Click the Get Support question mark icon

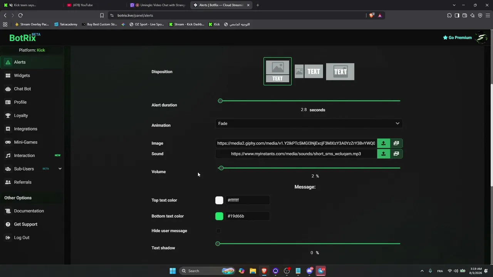tap(8, 224)
